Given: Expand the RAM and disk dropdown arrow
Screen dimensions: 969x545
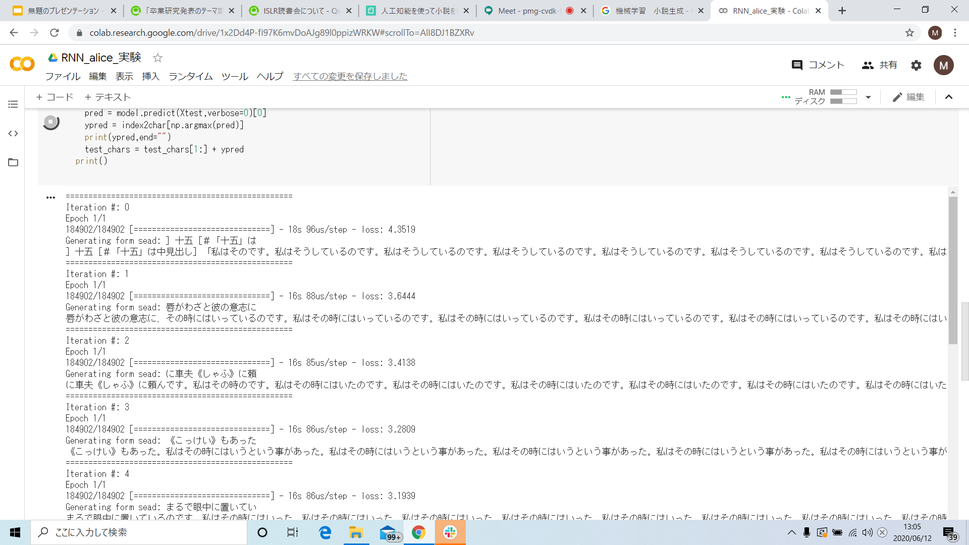Looking at the screenshot, I should coord(868,97).
